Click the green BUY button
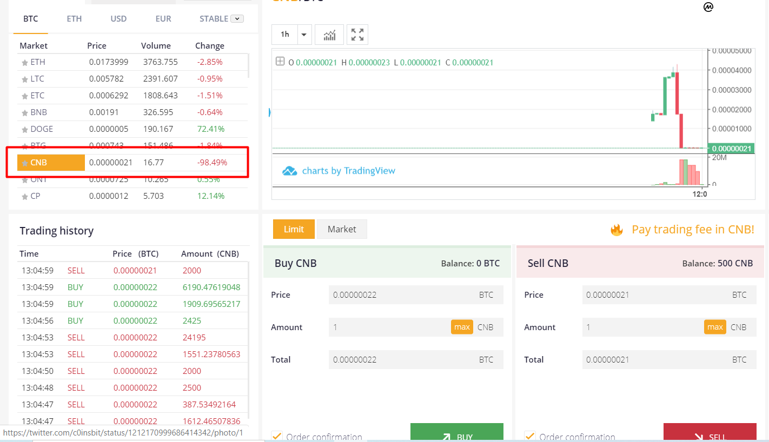The width and height of the screenshot is (769, 442). 457,432
